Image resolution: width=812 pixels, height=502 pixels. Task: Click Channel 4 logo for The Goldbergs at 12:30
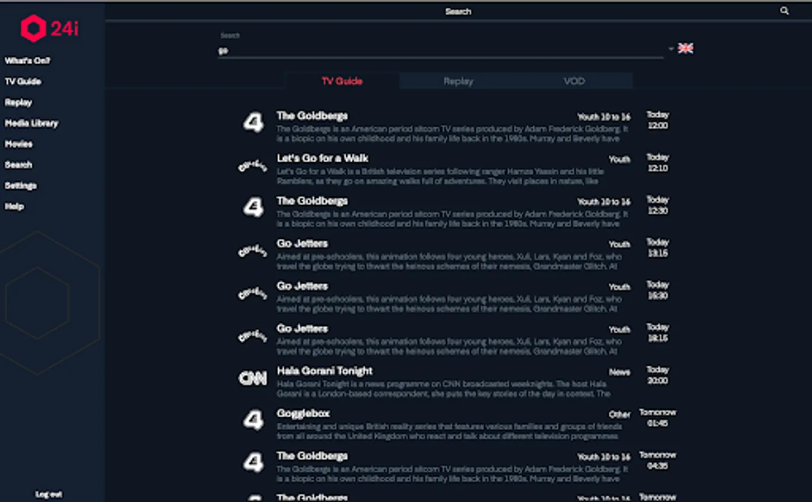[x=253, y=207]
